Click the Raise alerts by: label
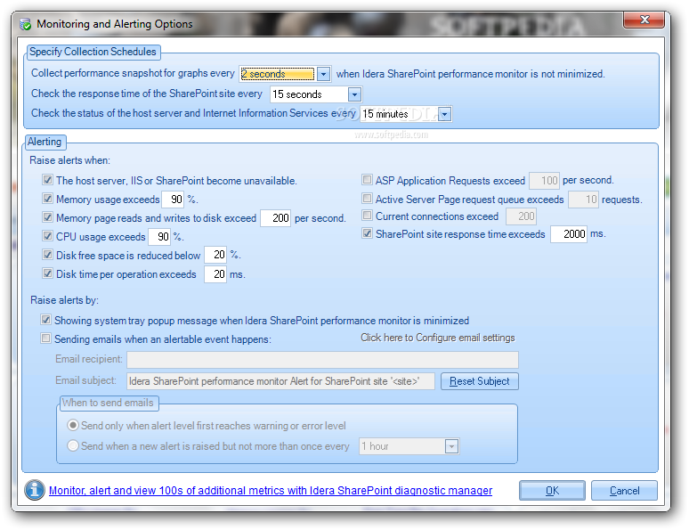This screenshot has width=689, height=530. click(x=64, y=300)
